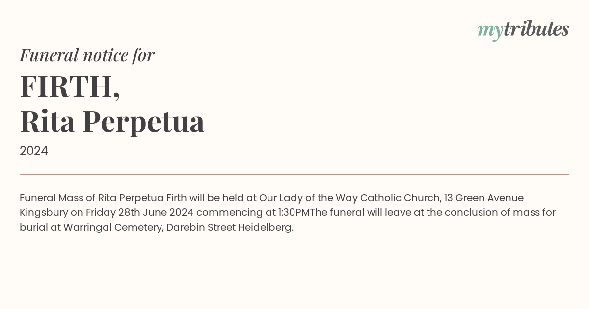Click the year 2024 below the name
Screen dimensions: 589x309
pos(34,151)
